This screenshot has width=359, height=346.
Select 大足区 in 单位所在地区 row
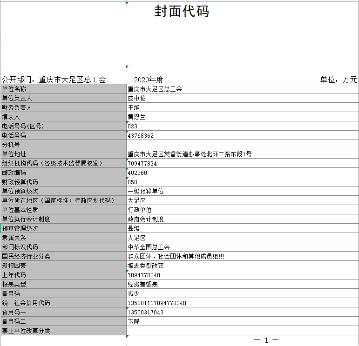pyautogui.click(x=137, y=200)
